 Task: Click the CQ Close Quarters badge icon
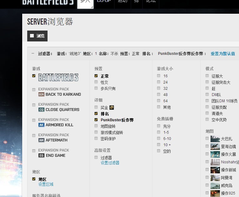[41, 110]
